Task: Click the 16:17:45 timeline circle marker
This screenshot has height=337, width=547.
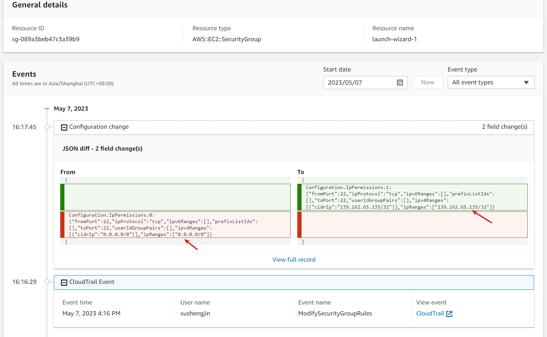Action: coord(47,127)
